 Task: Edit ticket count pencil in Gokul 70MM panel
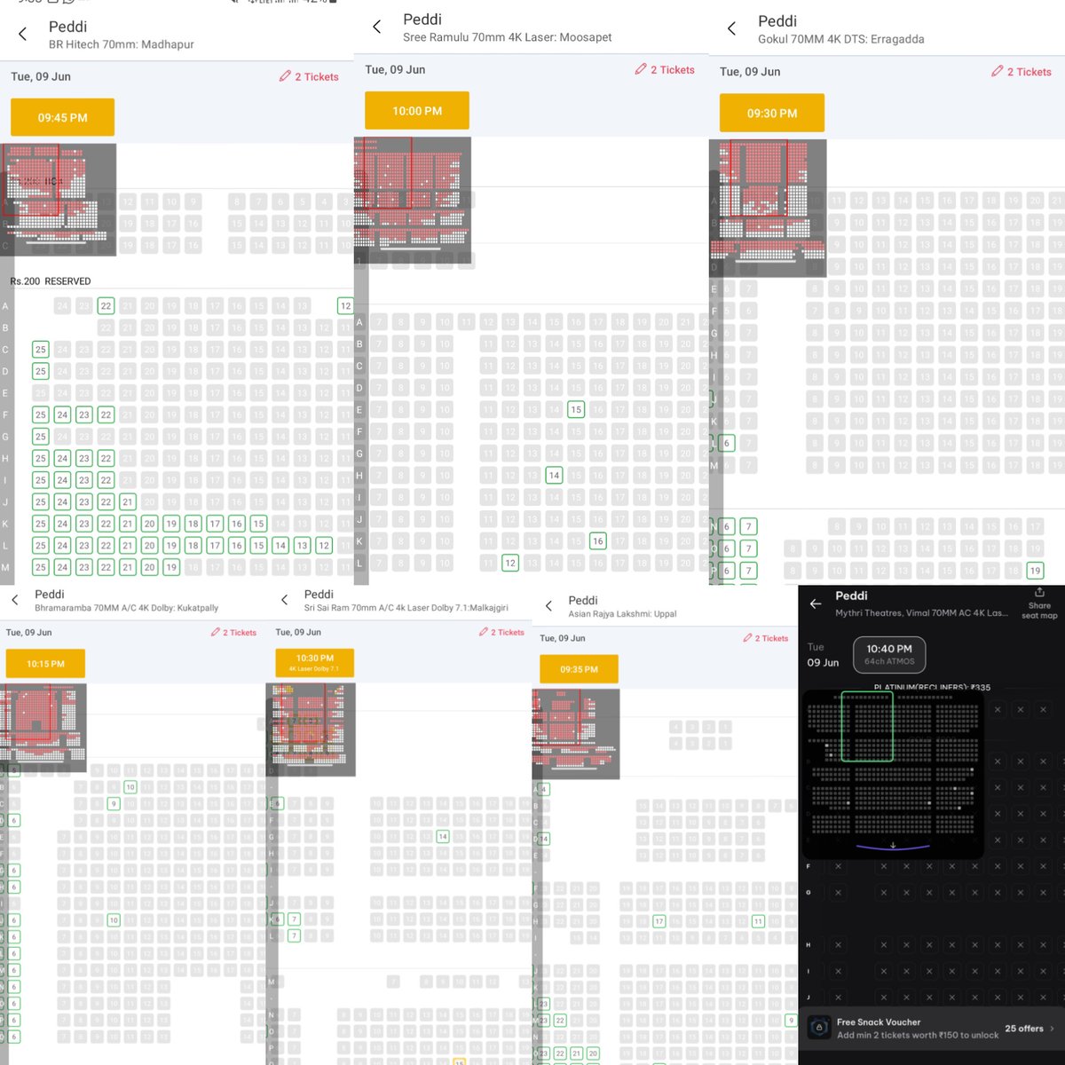pyautogui.click(x=997, y=71)
